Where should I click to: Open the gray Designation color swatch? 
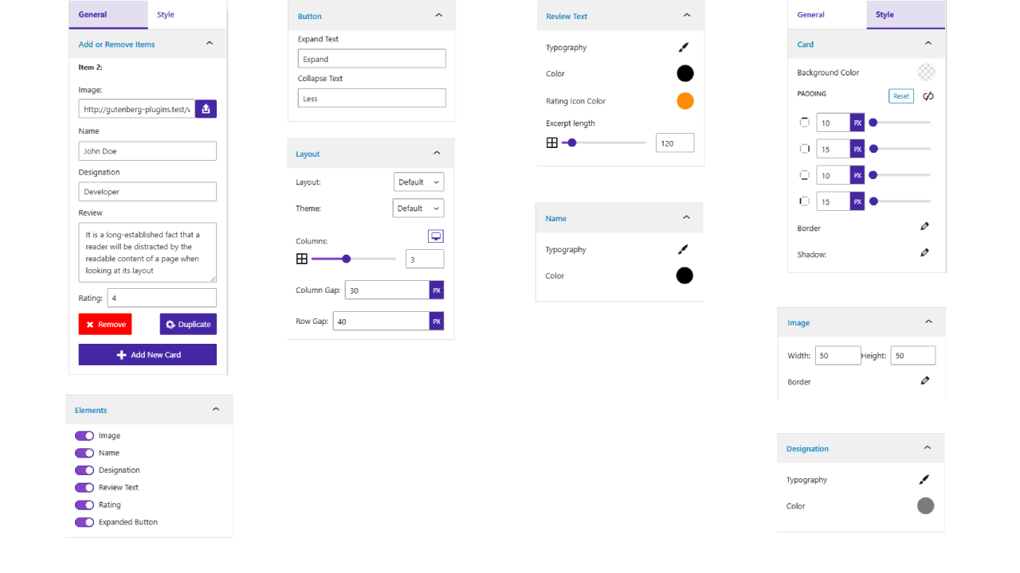pyautogui.click(x=925, y=506)
